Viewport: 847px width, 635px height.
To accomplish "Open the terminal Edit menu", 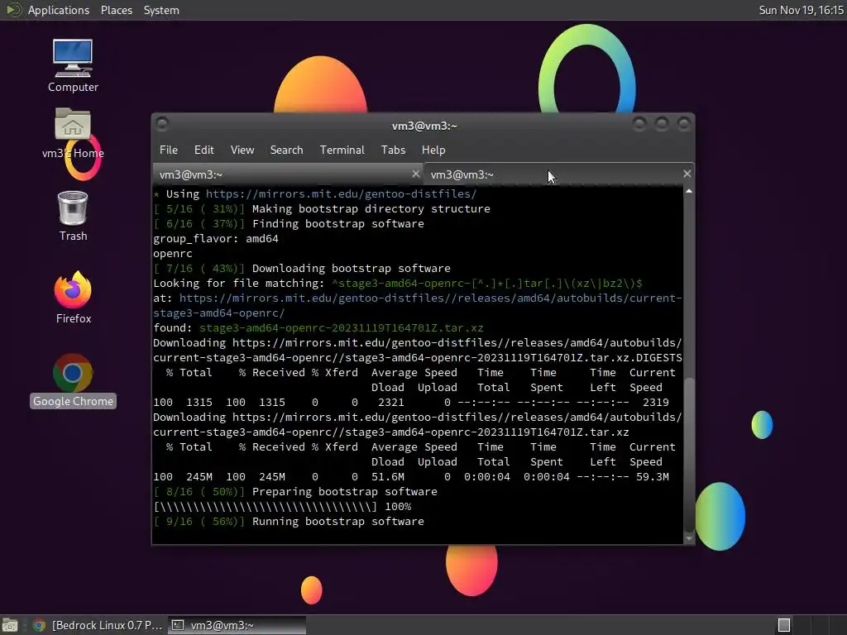I will pos(203,150).
